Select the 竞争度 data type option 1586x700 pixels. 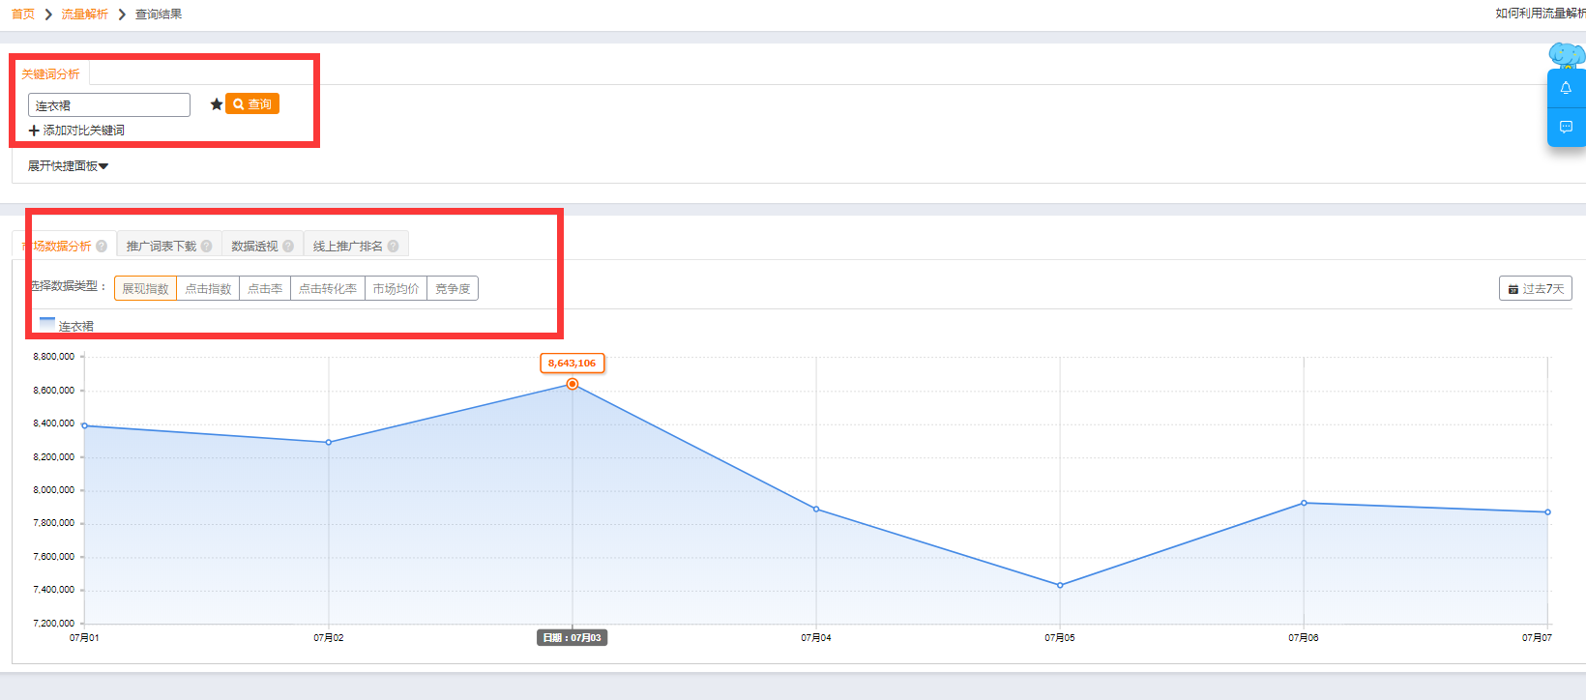pos(453,289)
